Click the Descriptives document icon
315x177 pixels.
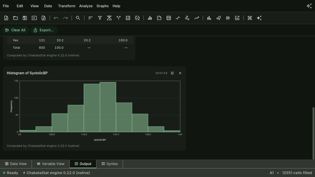point(159,18)
